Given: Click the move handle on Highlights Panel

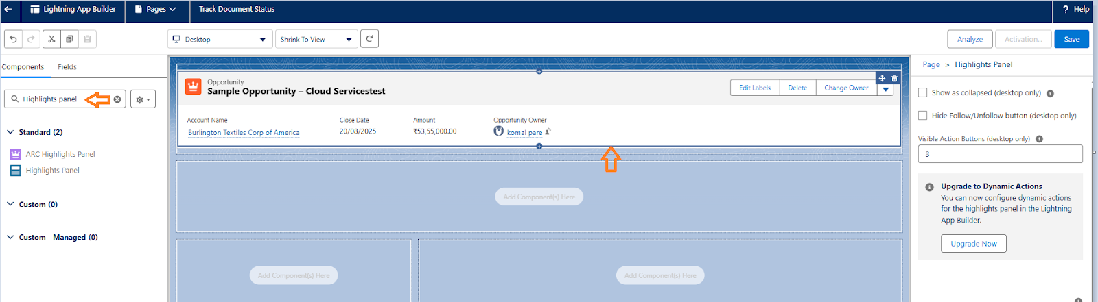Looking at the screenshot, I should [882, 78].
